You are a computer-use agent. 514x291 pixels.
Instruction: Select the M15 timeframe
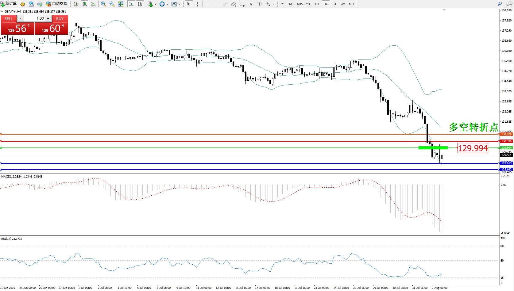(300, 4)
